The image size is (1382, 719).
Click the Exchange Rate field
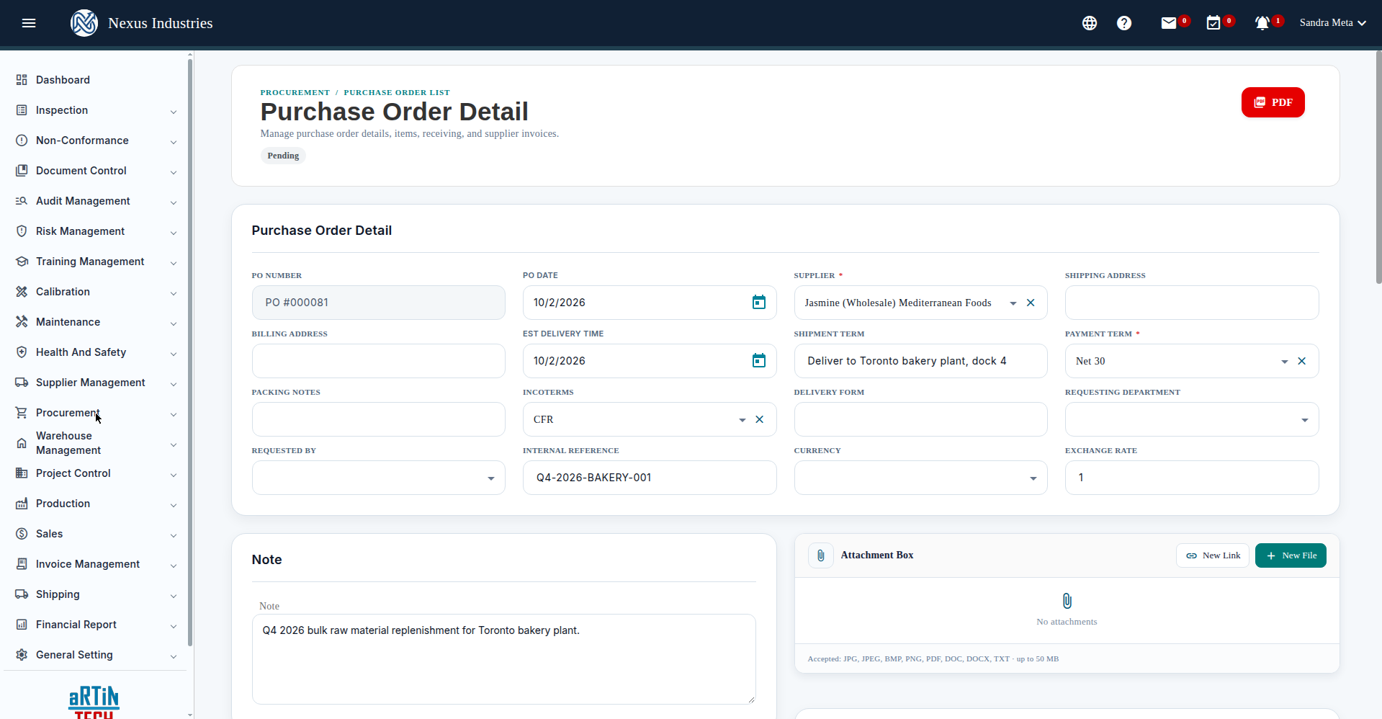tap(1192, 478)
